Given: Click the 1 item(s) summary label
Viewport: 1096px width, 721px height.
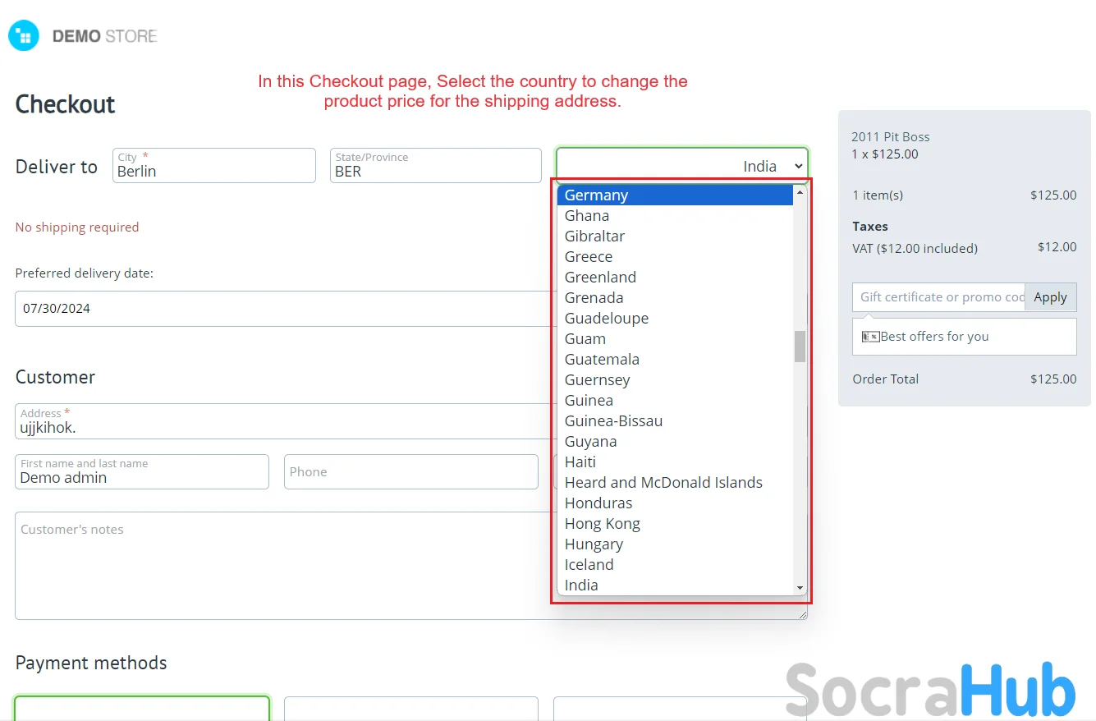Looking at the screenshot, I should [x=878, y=195].
